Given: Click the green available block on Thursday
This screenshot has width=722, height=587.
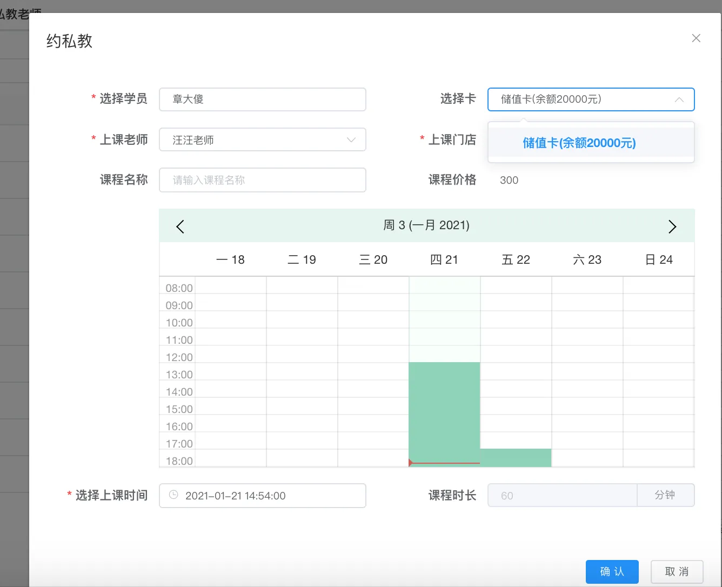Looking at the screenshot, I should coord(444,405).
